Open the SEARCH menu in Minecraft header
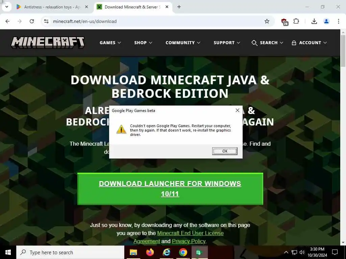 click(267, 43)
